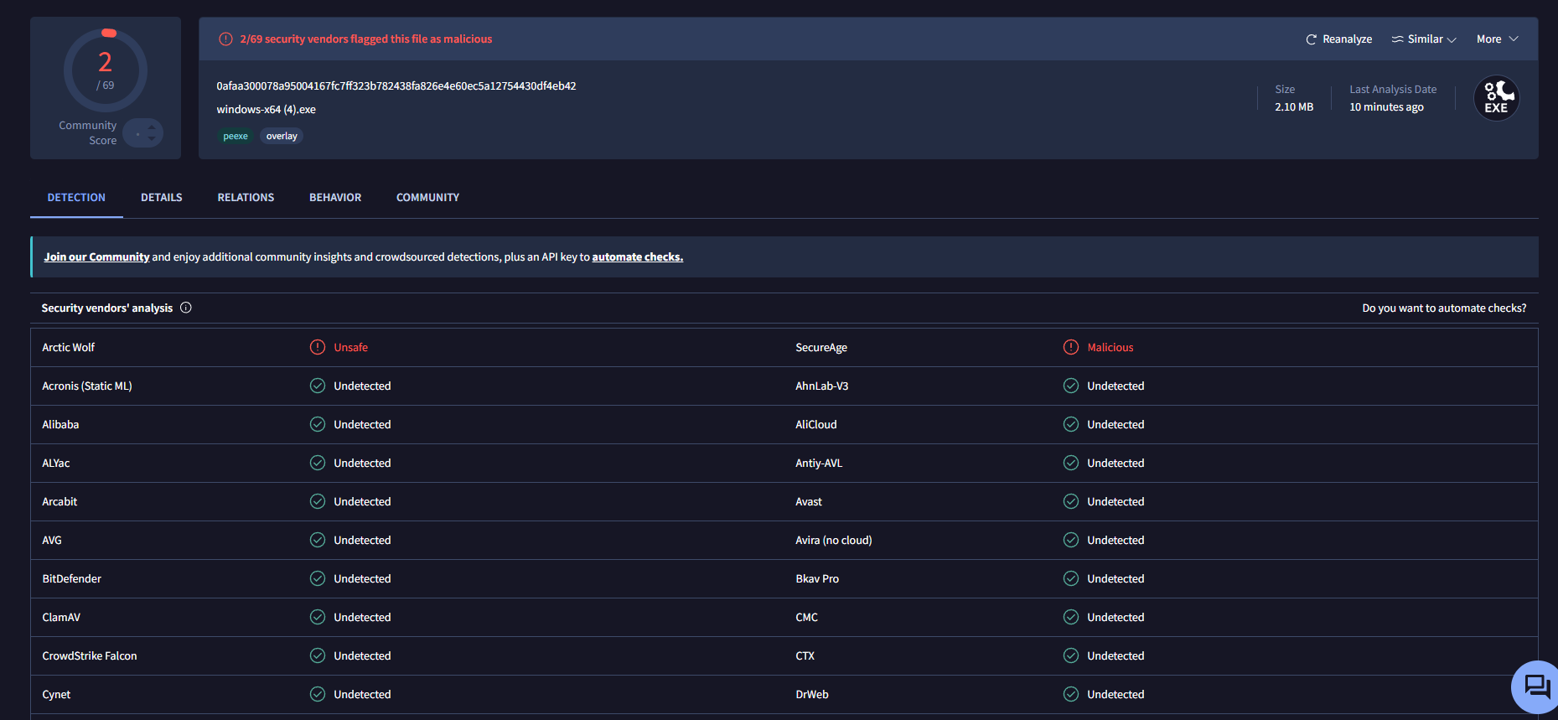
Task: Click the Bkav Pro undetected check icon
Action: click(1071, 578)
